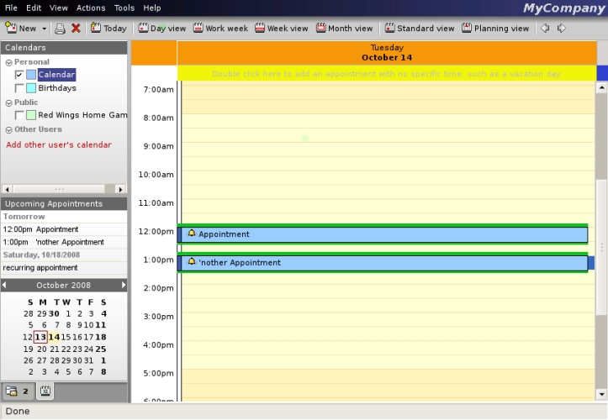The width and height of the screenshot is (608, 420).
Task: Collapse the Public calendars group
Action: coord(8,102)
